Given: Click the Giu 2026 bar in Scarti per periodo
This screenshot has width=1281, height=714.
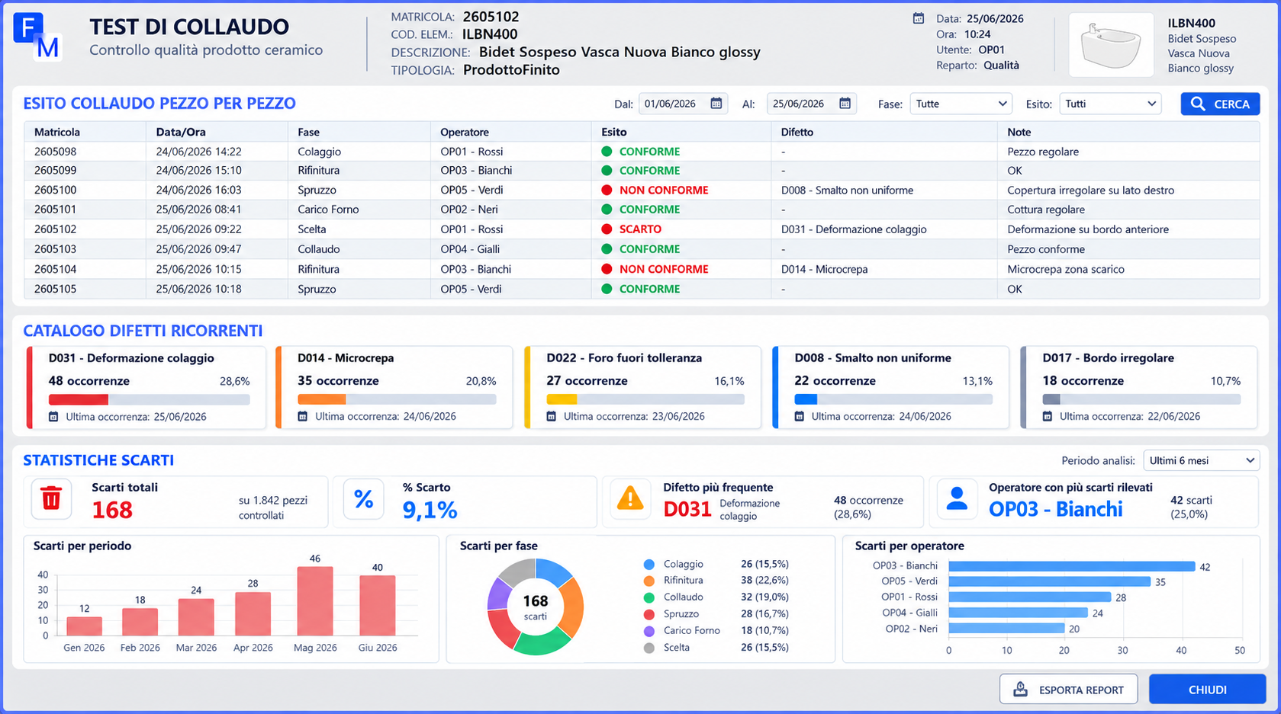Looking at the screenshot, I should (x=378, y=606).
